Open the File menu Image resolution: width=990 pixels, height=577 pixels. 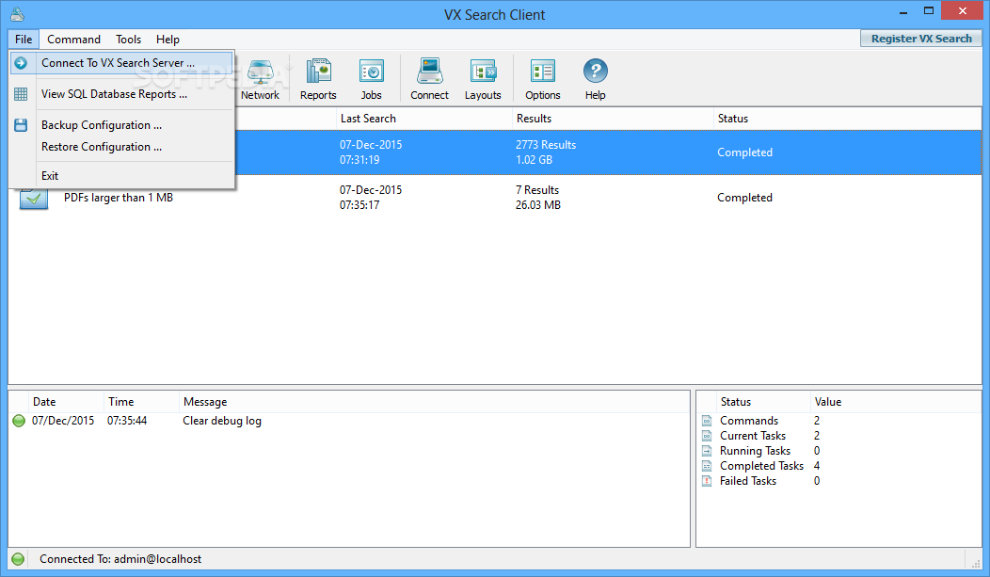(x=24, y=40)
